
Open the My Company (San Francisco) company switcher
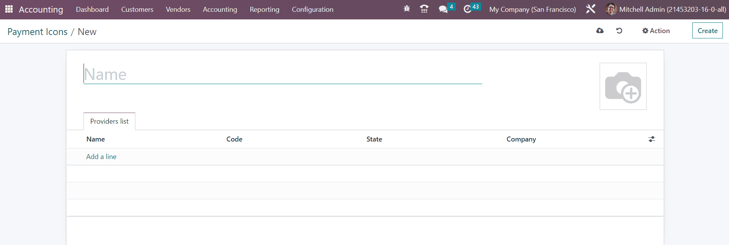[x=533, y=10]
